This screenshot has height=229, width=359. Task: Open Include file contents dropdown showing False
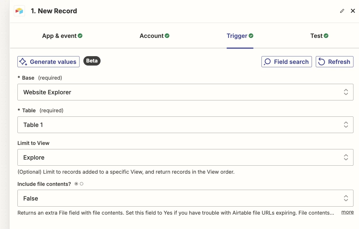(x=185, y=198)
